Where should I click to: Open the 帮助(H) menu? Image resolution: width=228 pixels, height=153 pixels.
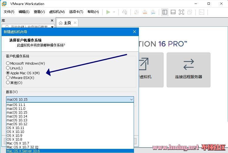coord(93,12)
